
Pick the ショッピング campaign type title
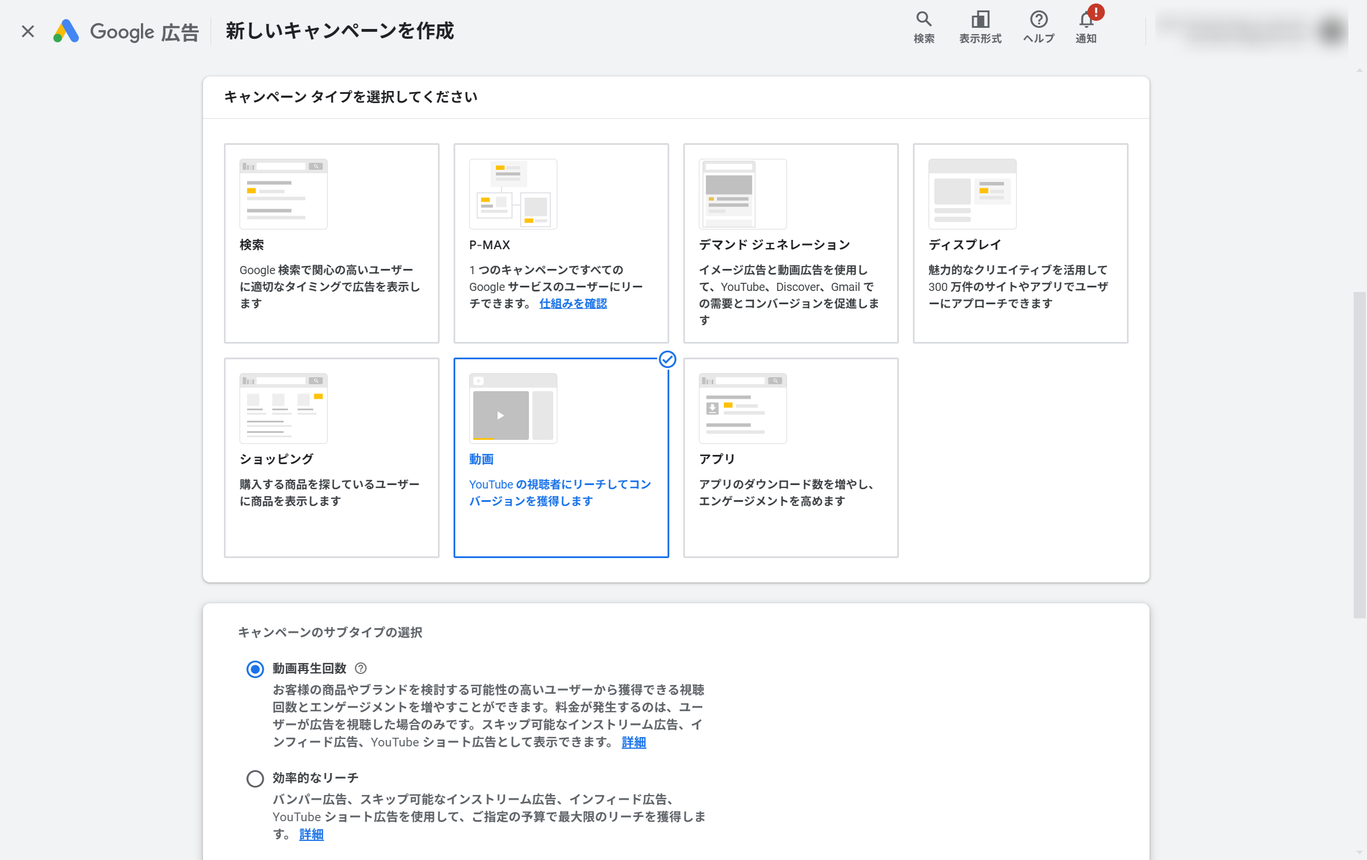[277, 459]
